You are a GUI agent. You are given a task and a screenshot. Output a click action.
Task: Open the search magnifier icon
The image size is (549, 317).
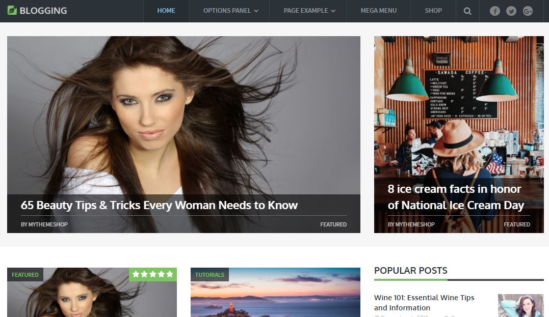tap(467, 11)
